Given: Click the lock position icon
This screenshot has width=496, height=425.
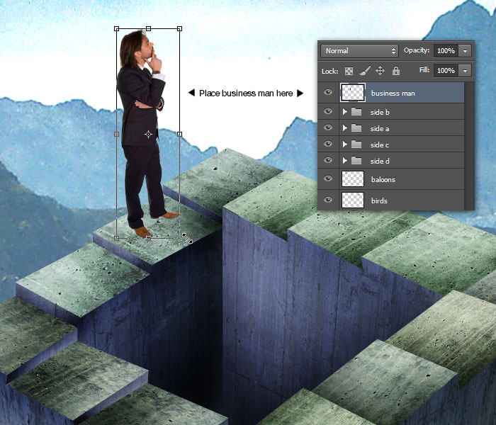Looking at the screenshot, I should click(380, 71).
